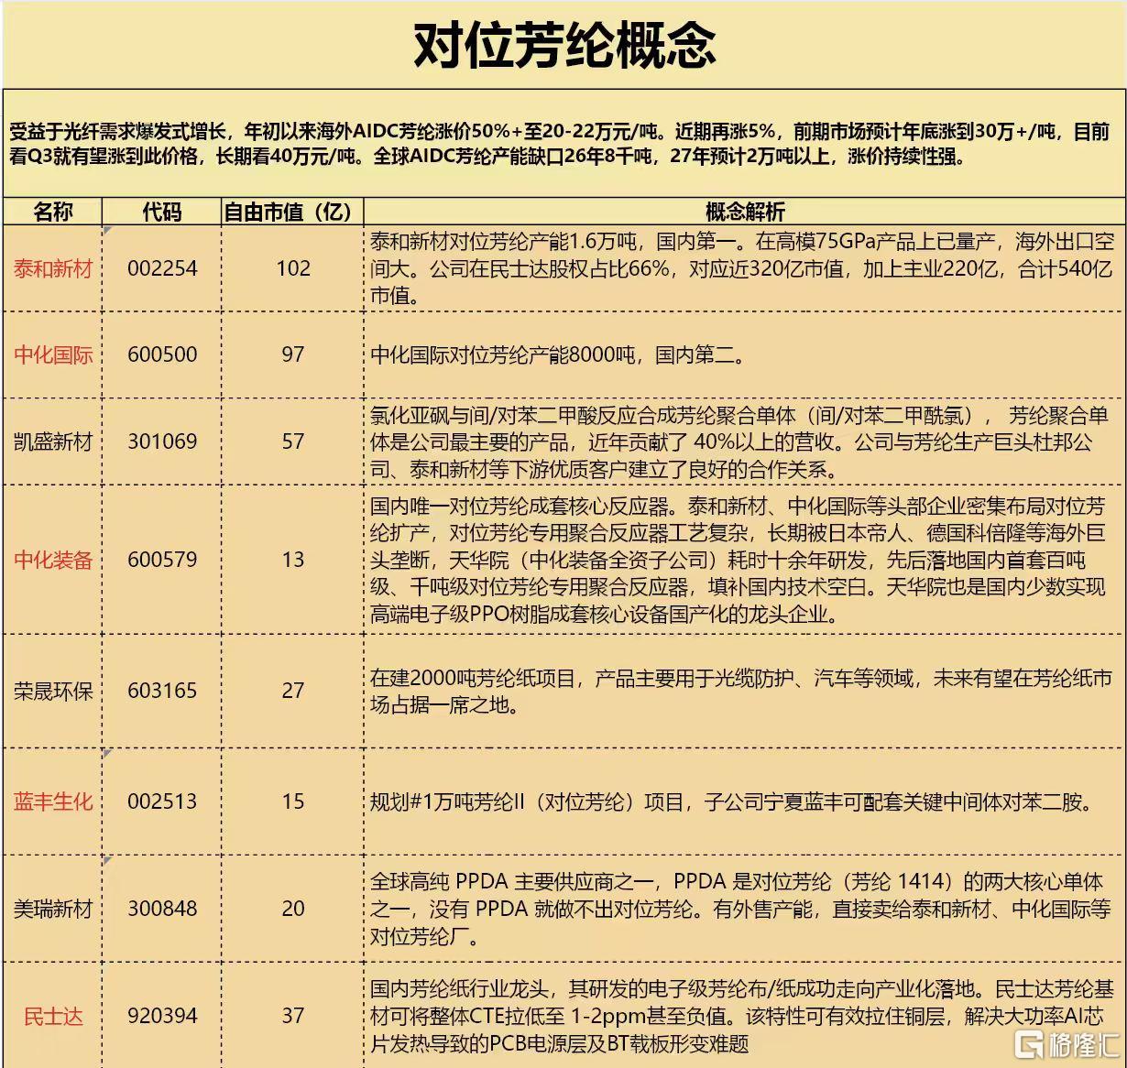The height and width of the screenshot is (1068, 1127).
Task: Click market value 15 for 蓝丰生化
Action: (x=293, y=801)
